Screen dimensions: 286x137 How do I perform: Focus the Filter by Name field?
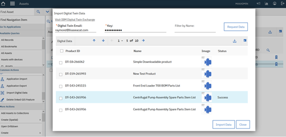point(195,30)
